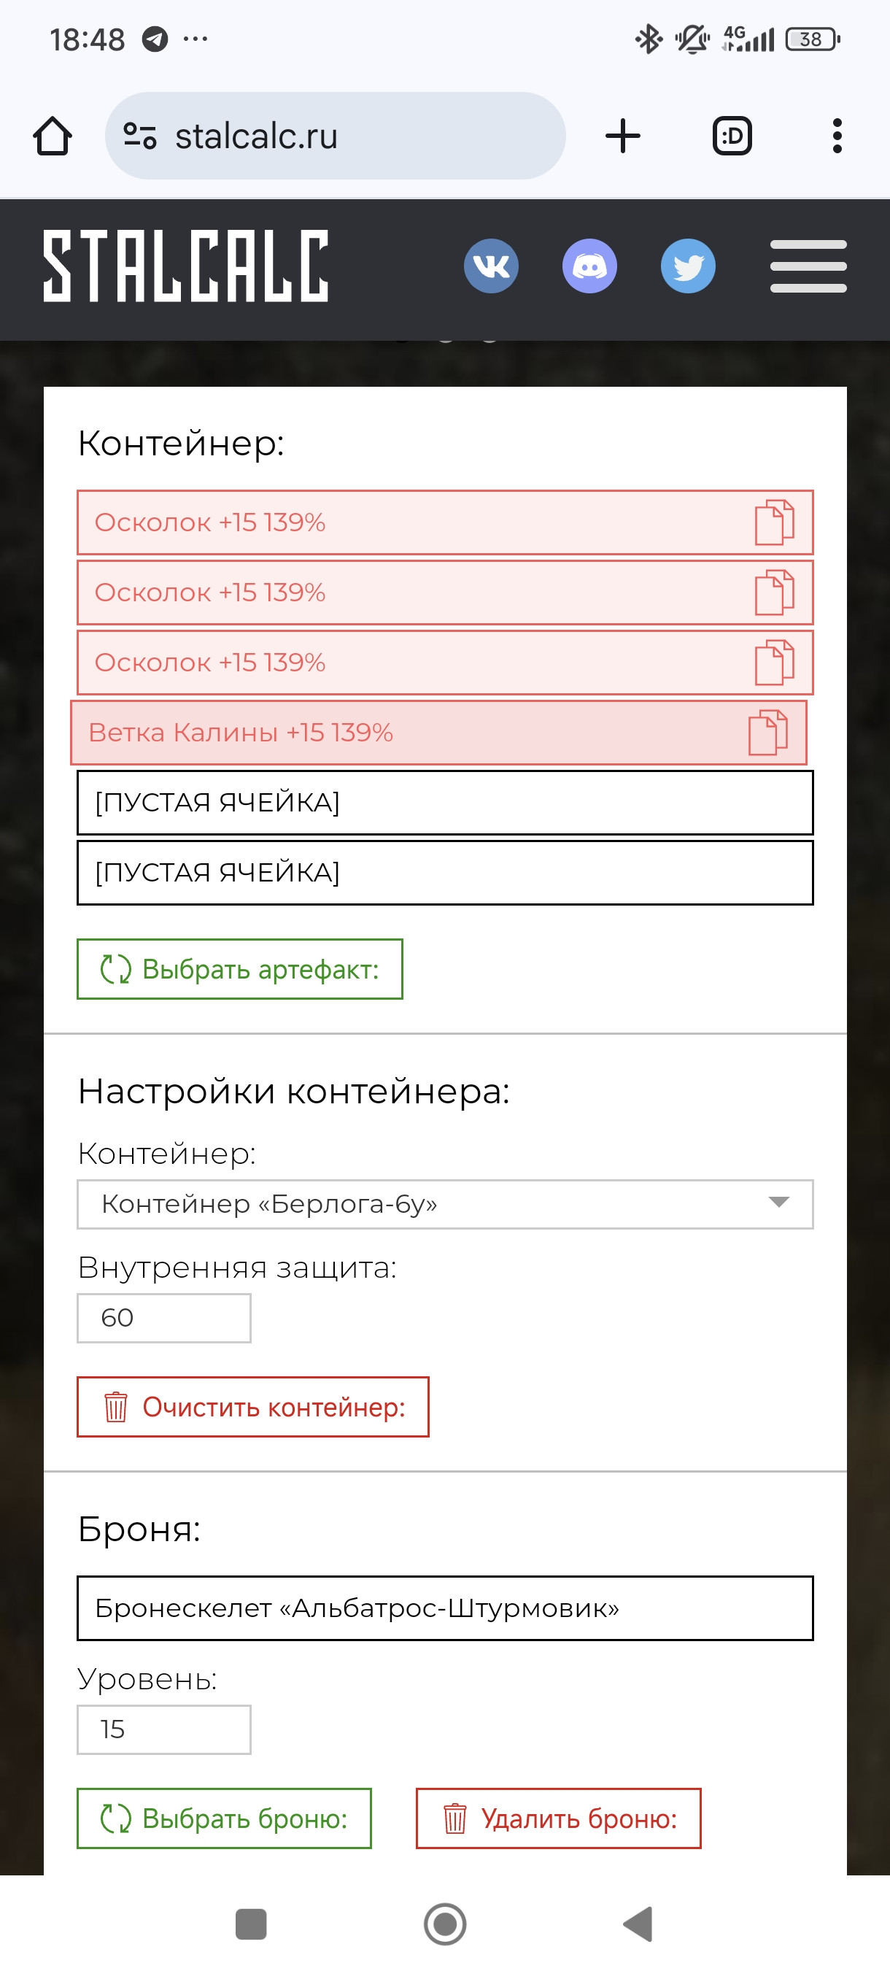
Task: Focus the Уровень input with 15
Action: point(163,1729)
